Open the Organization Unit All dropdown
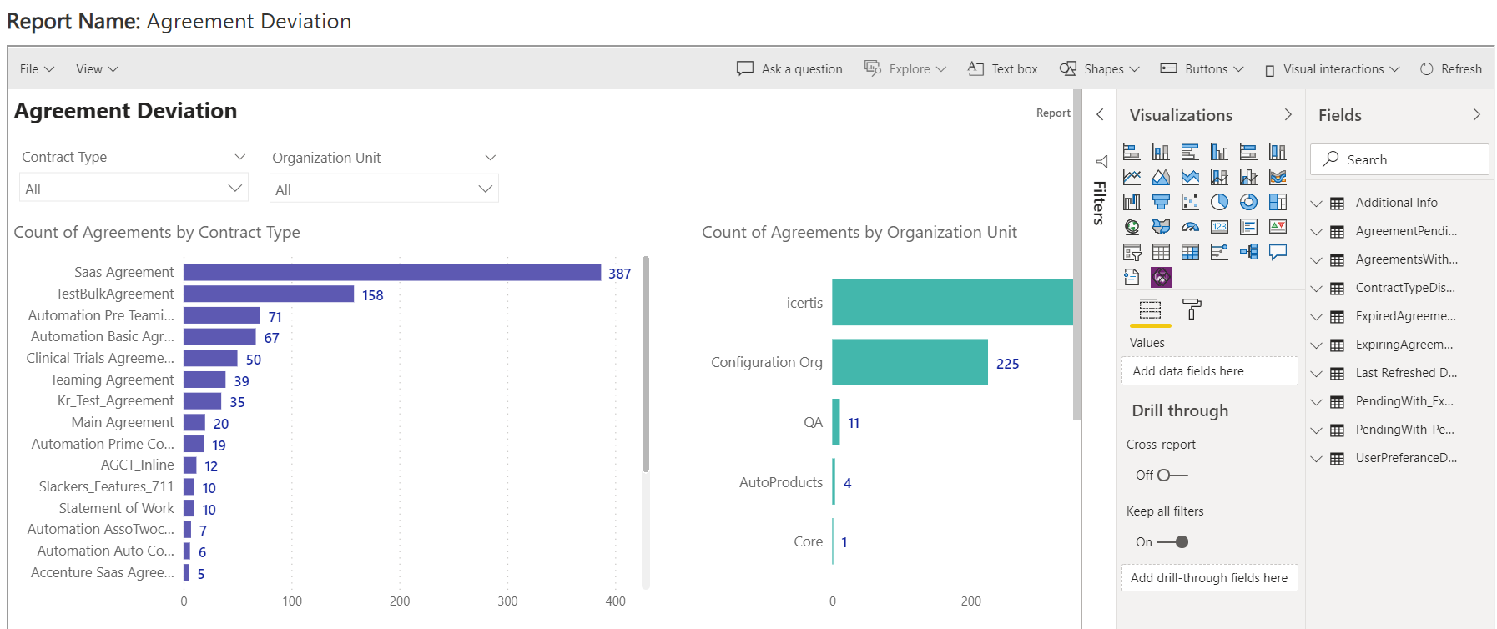Image resolution: width=1497 pixels, height=629 pixels. (x=384, y=190)
